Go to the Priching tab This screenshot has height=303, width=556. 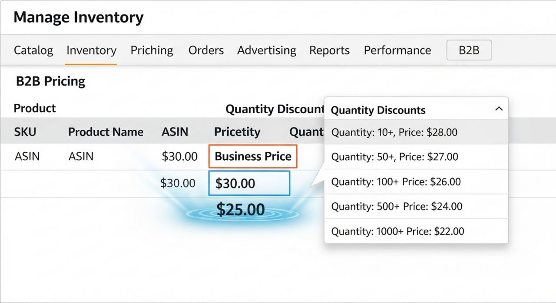[152, 50]
